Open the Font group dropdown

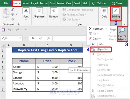click(26, 14)
